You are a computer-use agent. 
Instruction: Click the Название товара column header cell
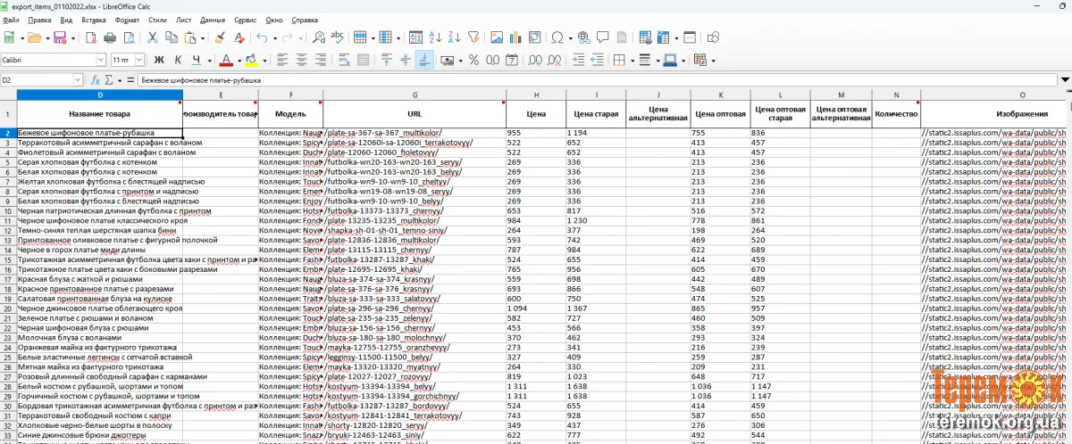(99, 114)
